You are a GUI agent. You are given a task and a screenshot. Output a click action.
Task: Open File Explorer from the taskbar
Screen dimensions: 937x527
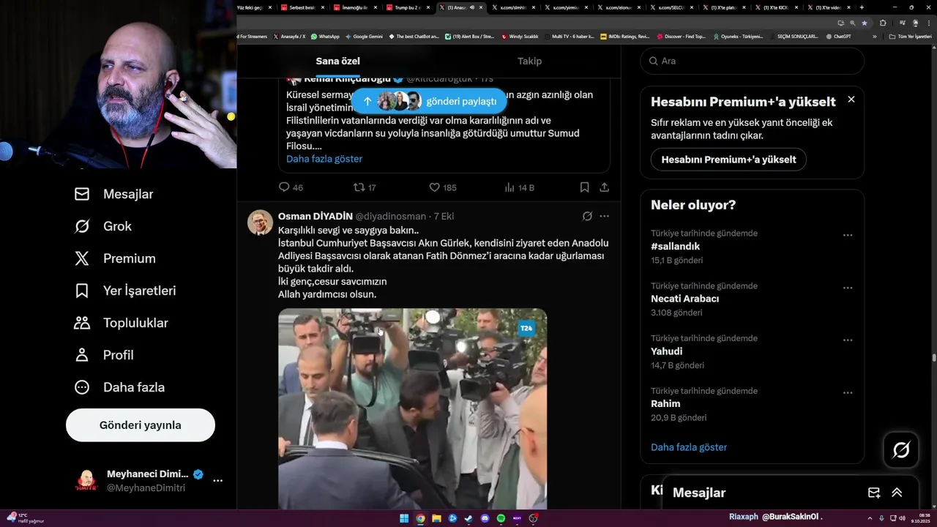click(436, 518)
